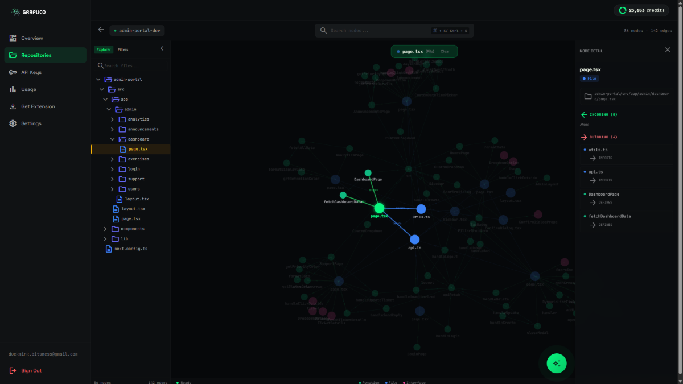The image size is (683, 384).
Task: Click the Settings gear icon
Action: pos(13,123)
